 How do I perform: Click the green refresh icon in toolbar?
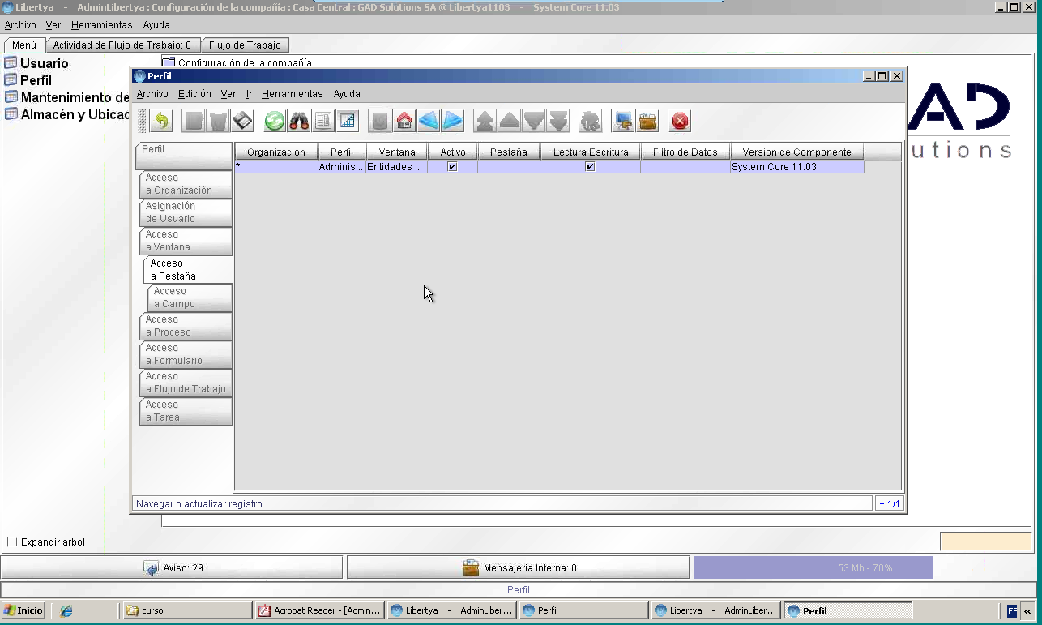tap(275, 121)
